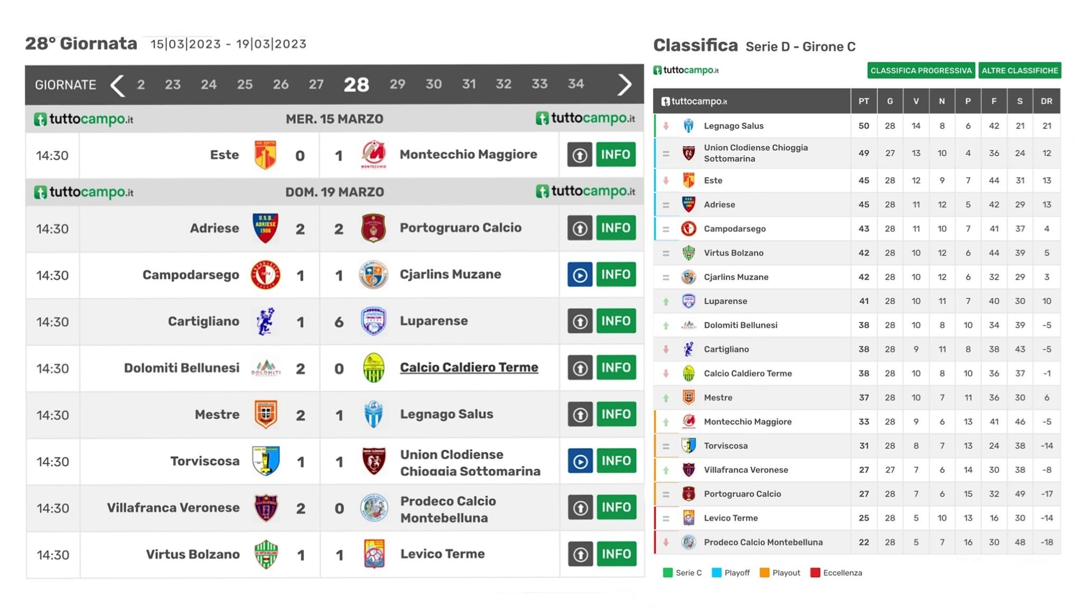1082x608 pixels.
Task: Play the Campodarsego vs Cjarlins Muzane video
Action: [x=580, y=275]
